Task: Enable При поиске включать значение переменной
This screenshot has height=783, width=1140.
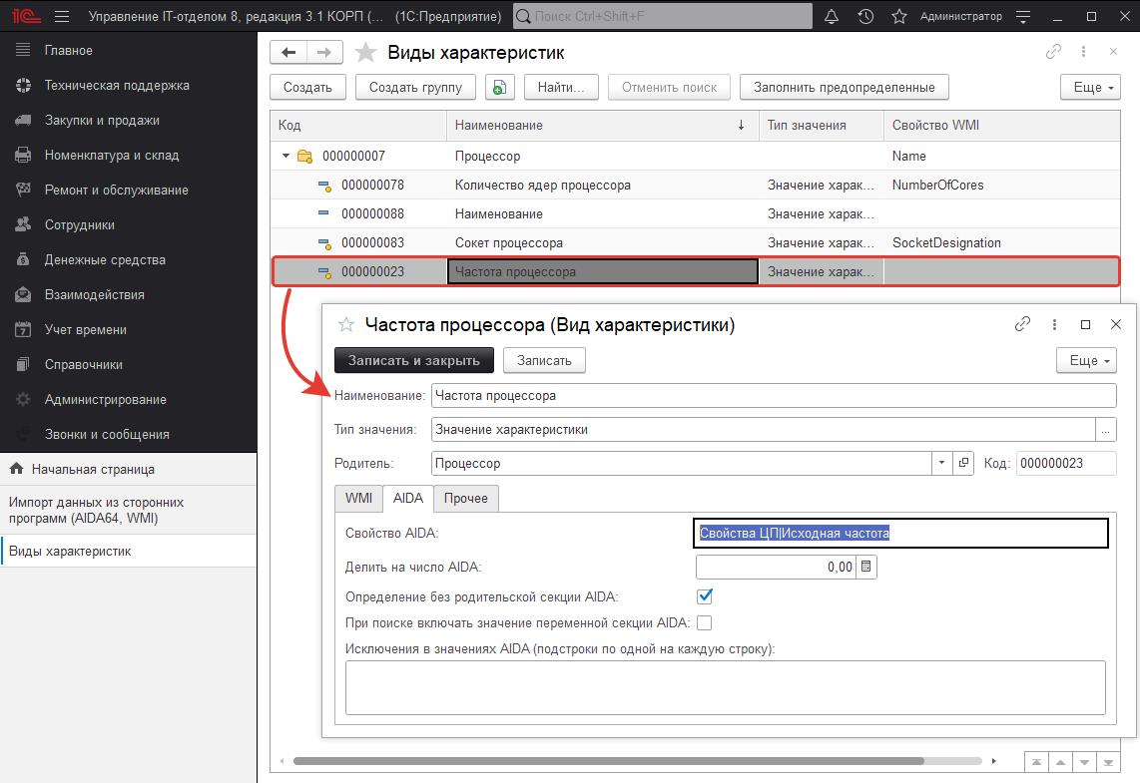Action: 705,622
